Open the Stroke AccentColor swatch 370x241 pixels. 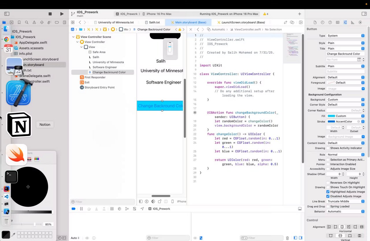[331, 122]
